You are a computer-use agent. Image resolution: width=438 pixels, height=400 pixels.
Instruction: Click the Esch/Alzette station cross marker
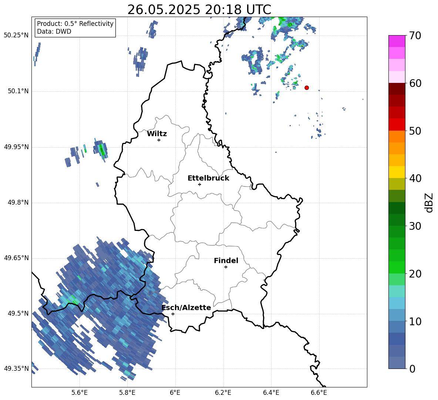(x=173, y=314)
